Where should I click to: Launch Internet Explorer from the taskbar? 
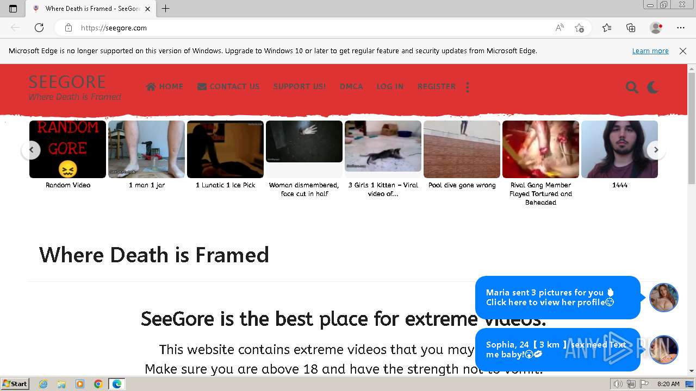pyautogui.click(x=43, y=384)
